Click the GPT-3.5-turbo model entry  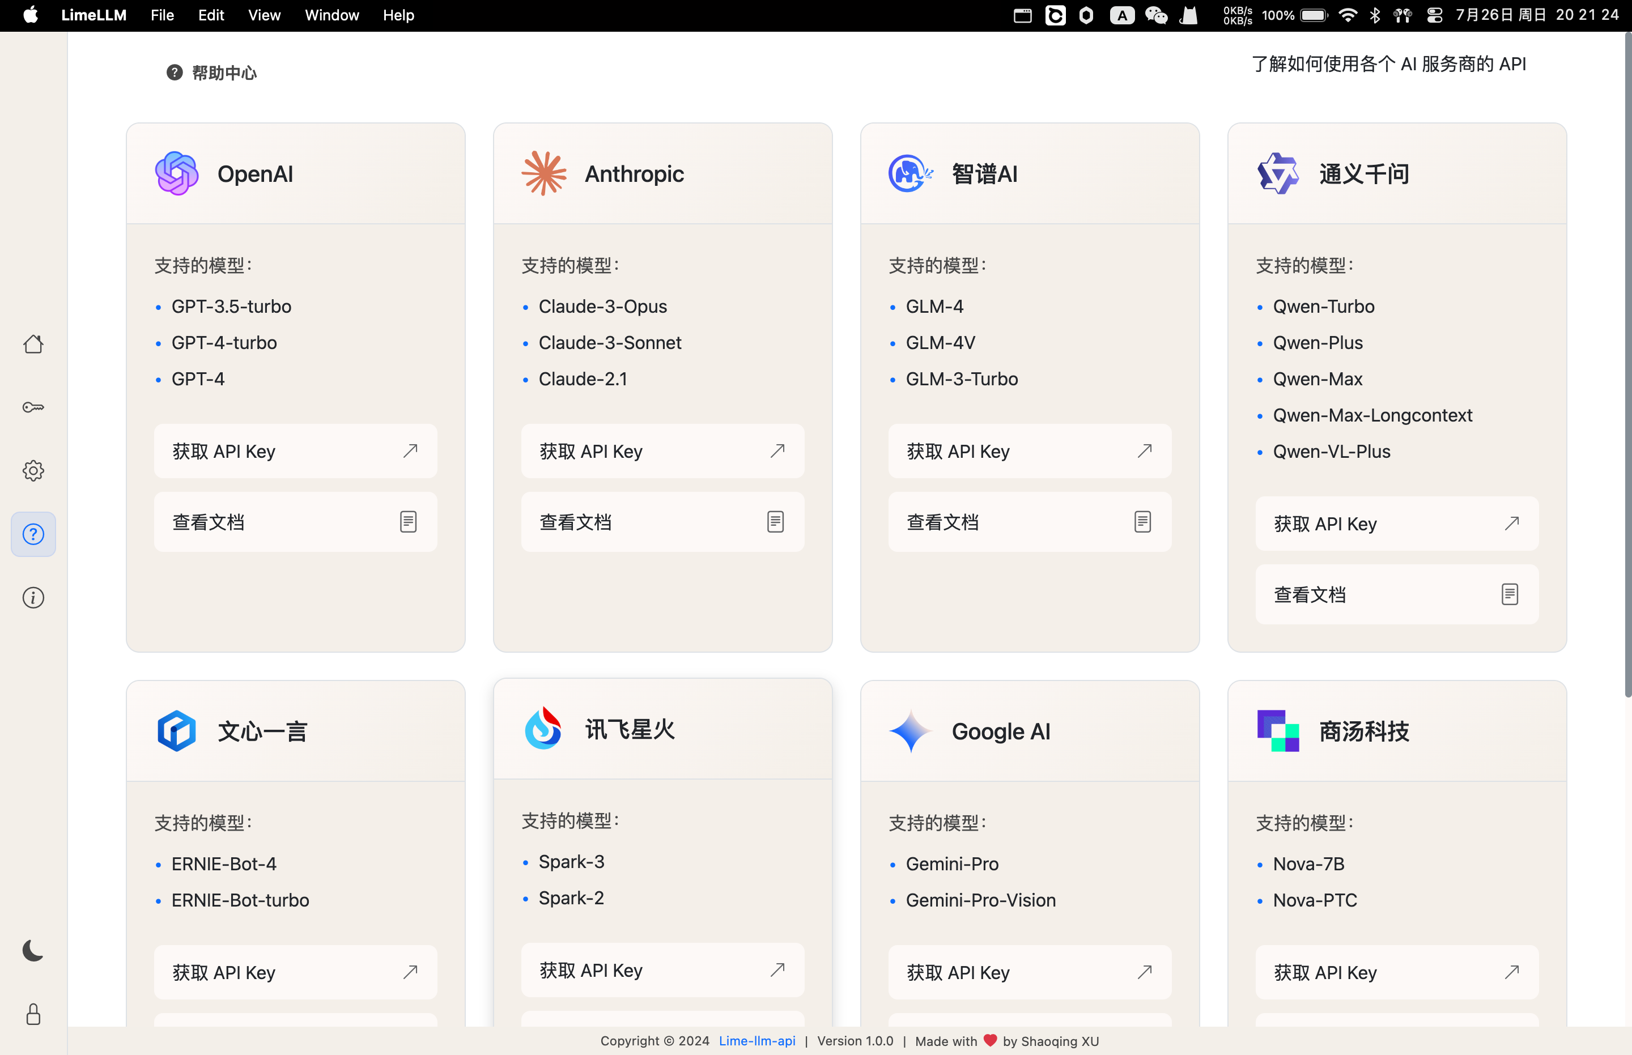point(231,306)
